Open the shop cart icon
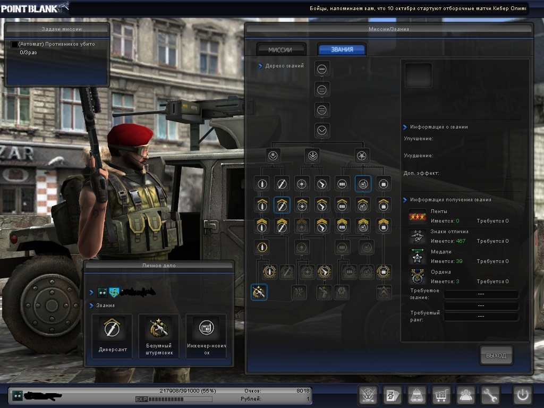The height and width of the screenshot is (408, 544). 441,395
